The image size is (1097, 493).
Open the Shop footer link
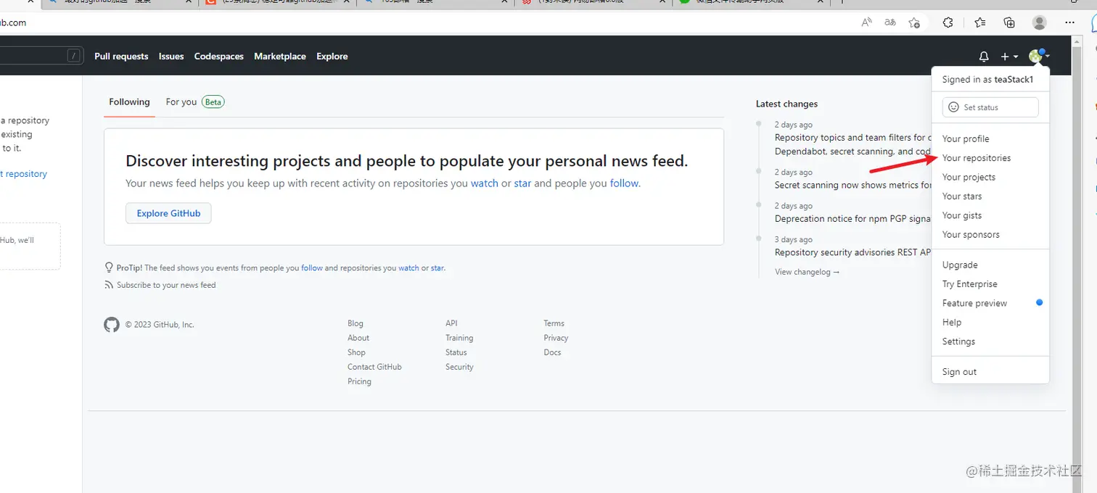(x=356, y=352)
